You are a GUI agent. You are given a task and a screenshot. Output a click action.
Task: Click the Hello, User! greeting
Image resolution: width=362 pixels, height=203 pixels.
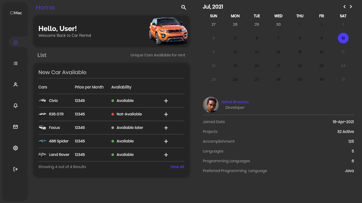click(x=58, y=28)
